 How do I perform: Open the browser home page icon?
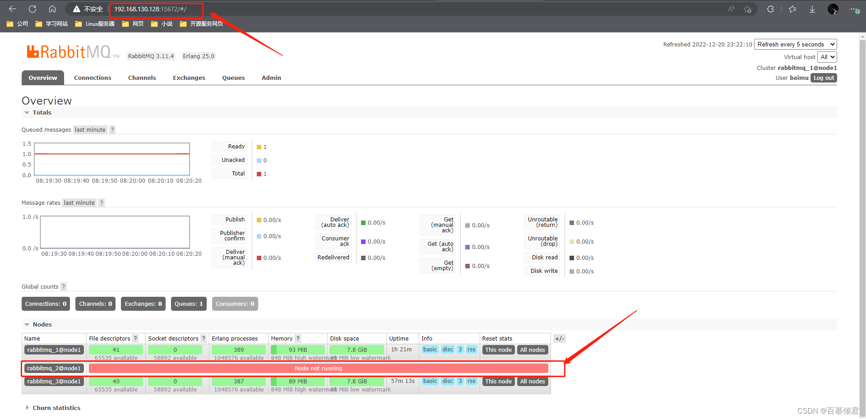(52, 9)
